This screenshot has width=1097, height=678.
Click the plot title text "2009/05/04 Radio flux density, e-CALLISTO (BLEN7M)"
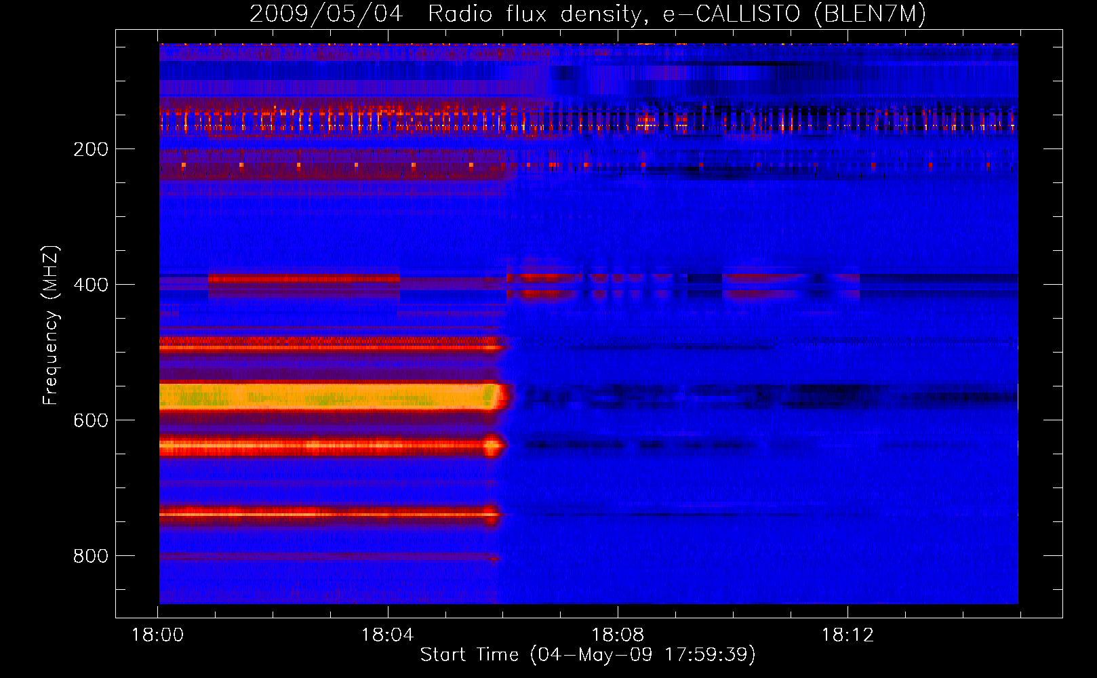[588, 14]
